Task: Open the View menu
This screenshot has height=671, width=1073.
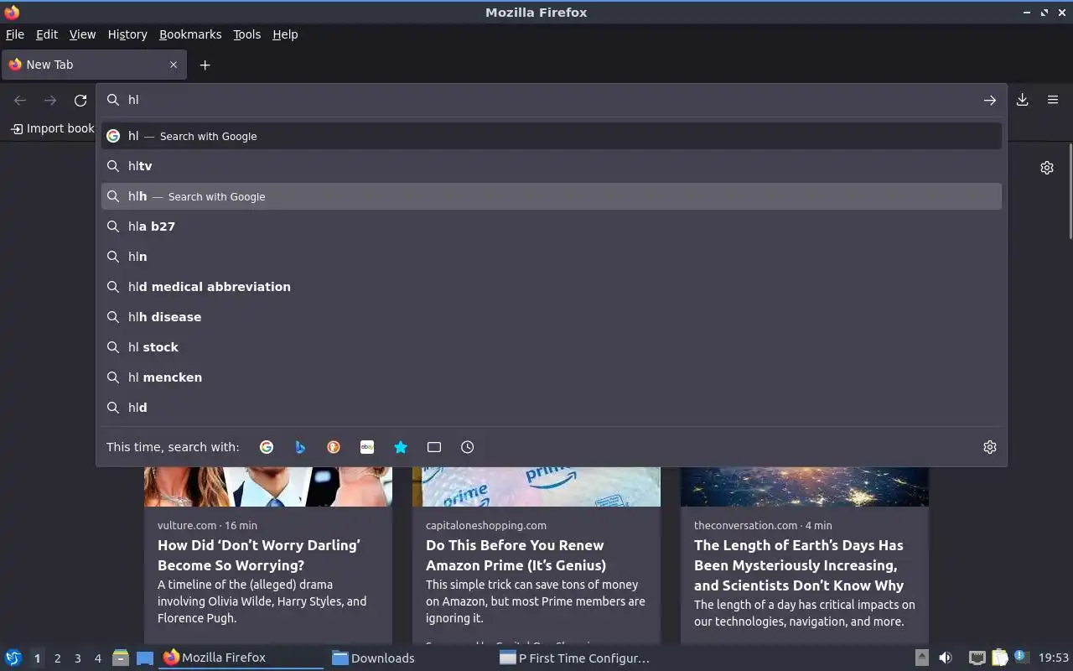Action: tap(82, 34)
